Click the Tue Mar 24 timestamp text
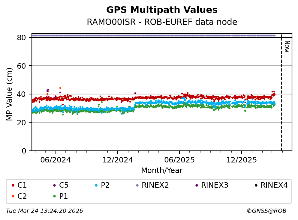 [x=44, y=211]
